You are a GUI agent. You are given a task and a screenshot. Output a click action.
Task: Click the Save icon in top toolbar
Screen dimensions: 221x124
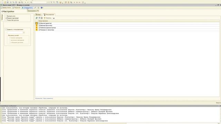(x=8, y=2)
